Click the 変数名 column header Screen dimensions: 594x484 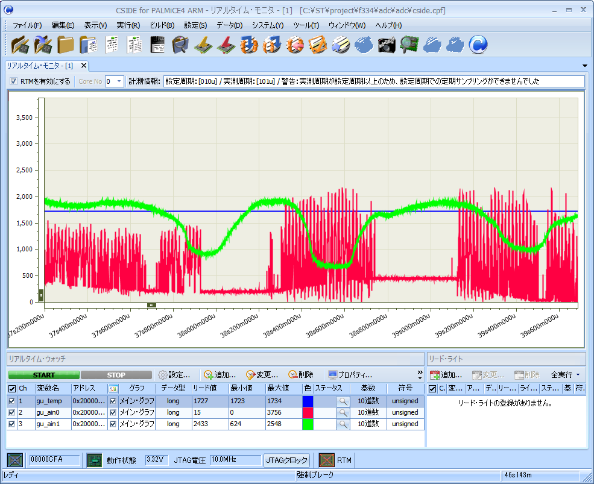click(53, 389)
